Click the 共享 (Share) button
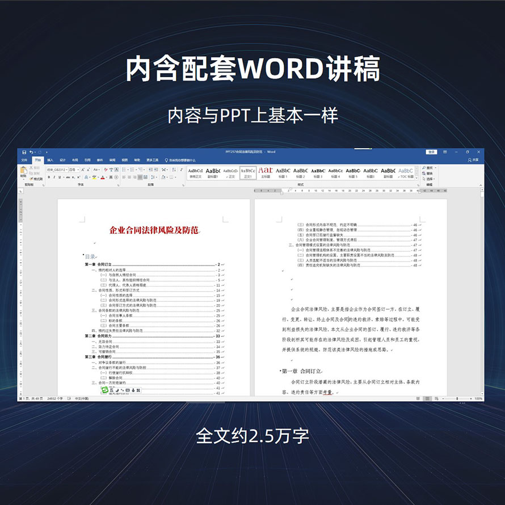Screen dimensions: 505x505 (473, 160)
